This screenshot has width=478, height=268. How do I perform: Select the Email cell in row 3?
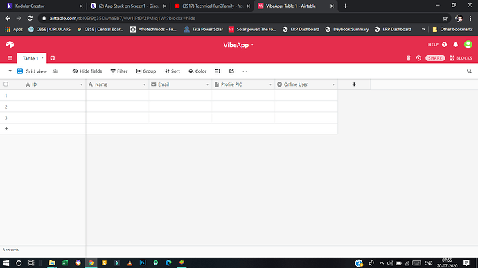coord(181,118)
